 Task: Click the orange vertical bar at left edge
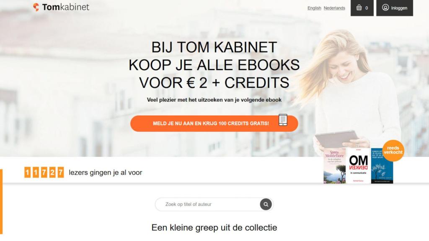pos(1,202)
